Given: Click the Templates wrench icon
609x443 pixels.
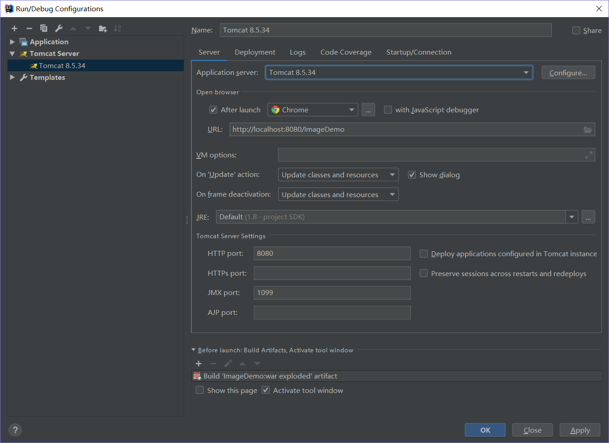Looking at the screenshot, I should pyautogui.click(x=23, y=78).
